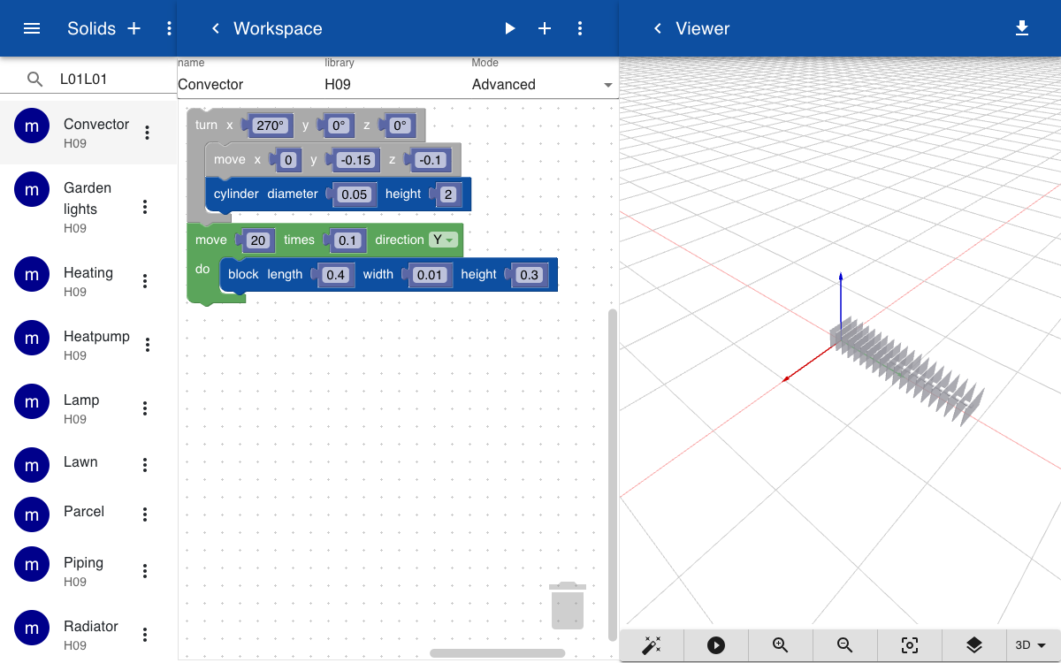Click the workspace horizontal scrollbar

click(497, 653)
